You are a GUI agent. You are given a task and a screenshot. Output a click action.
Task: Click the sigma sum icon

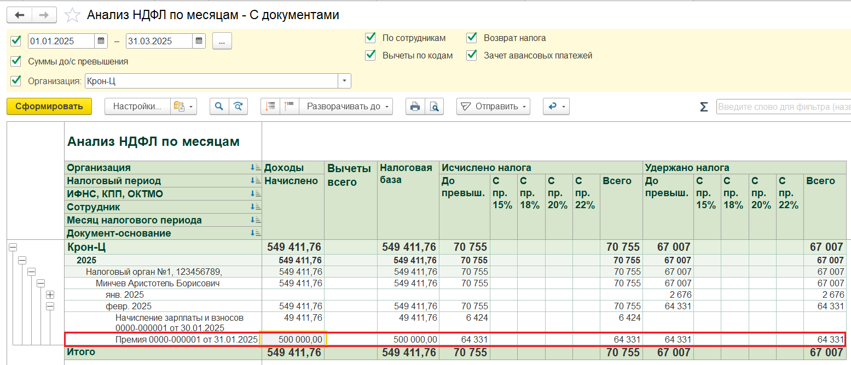[704, 107]
